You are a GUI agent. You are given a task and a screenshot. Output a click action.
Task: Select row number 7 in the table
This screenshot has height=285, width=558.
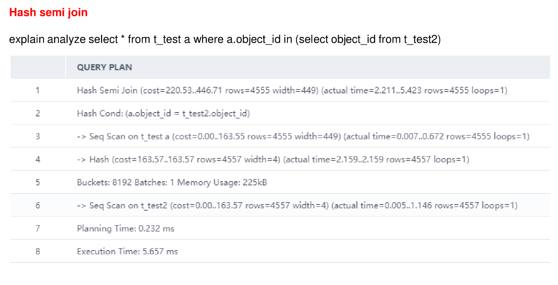pyautogui.click(x=38, y=228)
